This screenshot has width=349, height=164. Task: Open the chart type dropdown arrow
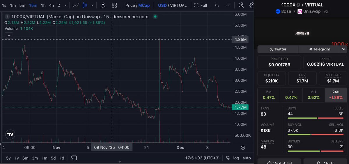pos(92,5)
